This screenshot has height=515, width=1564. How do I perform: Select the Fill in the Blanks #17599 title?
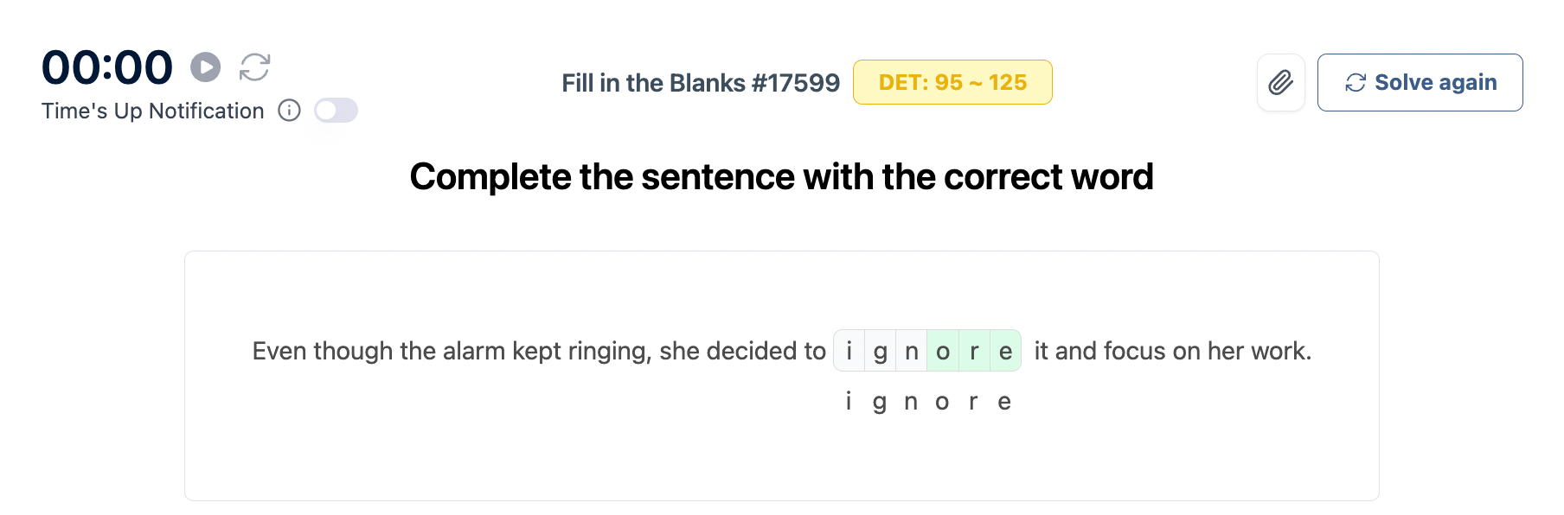pyautogui.click(x=701, y=83)
